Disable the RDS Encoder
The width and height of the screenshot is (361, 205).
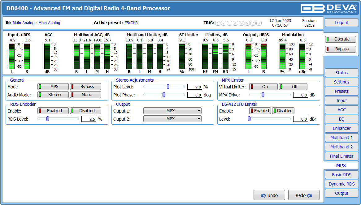tap(85, 111)
